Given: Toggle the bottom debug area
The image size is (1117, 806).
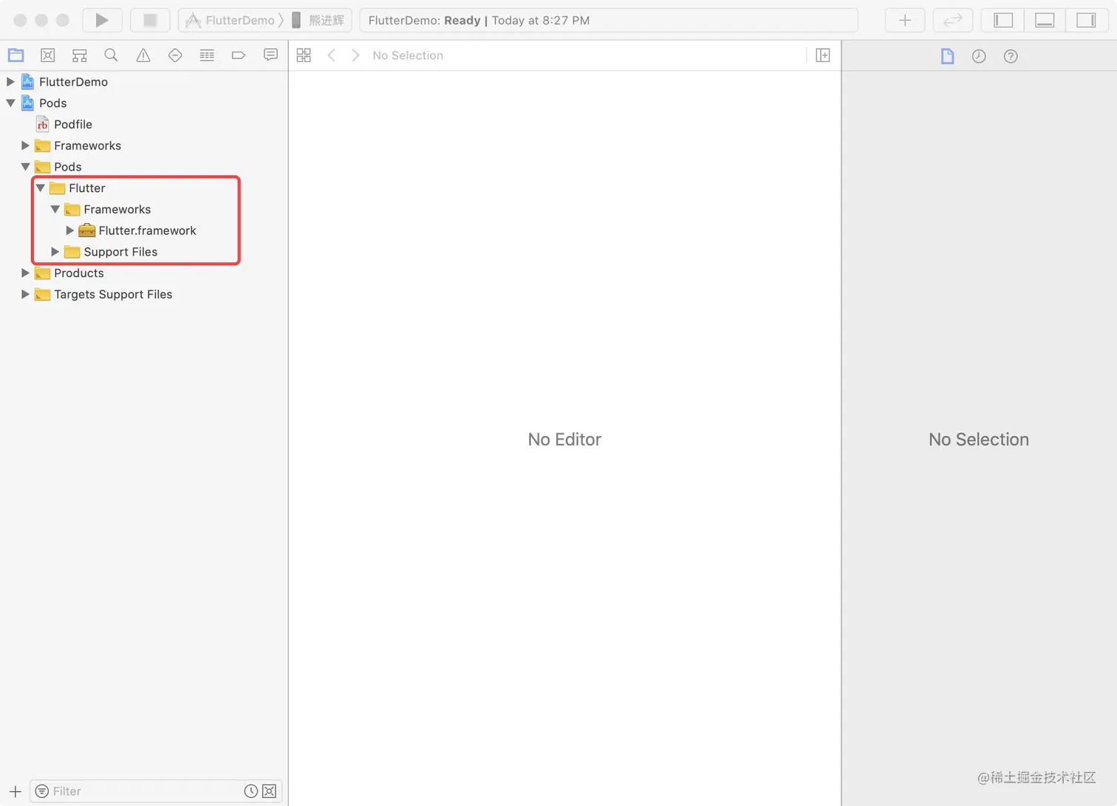Looking at the screenshot, I should [x=1045, y=20].
